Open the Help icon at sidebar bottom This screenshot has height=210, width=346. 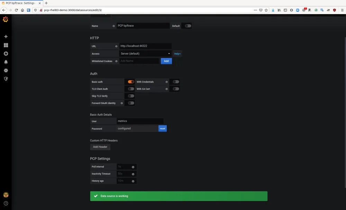(6, 203)
